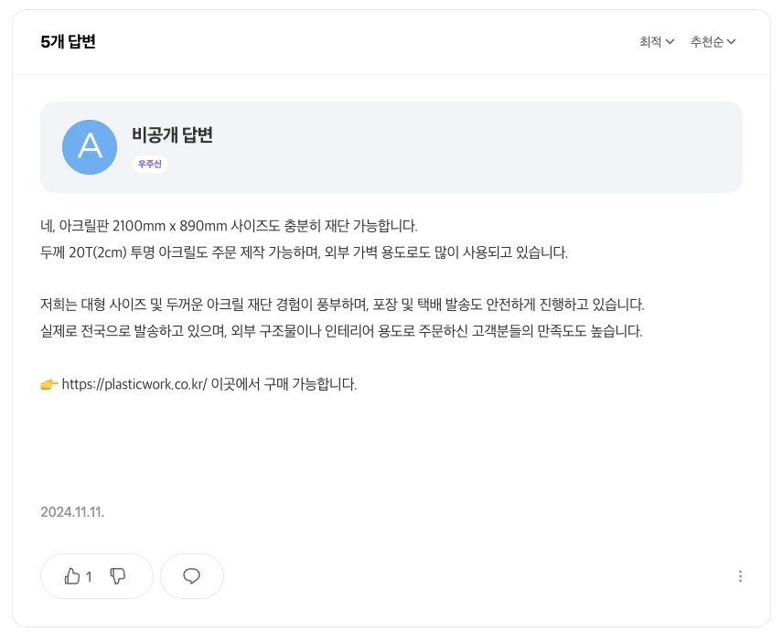The image size is (783, 632).
Task: Click the 비공개 답변 author name
Action: [173, 134]
